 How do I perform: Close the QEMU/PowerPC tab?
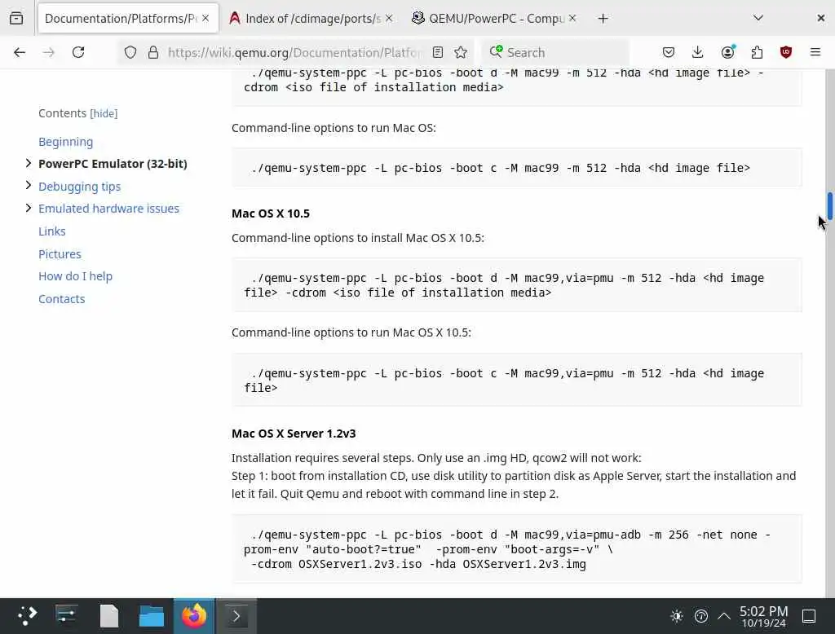click(x=572, y=18)
